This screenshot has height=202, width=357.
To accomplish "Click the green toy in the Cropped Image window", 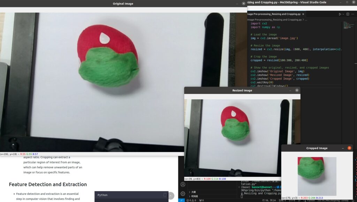I will click(x=311, y=168).
